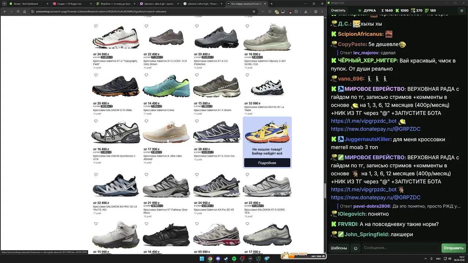Open the ENG language switcher
Viewport: 468px width, 263px height.
coord(438,259)
